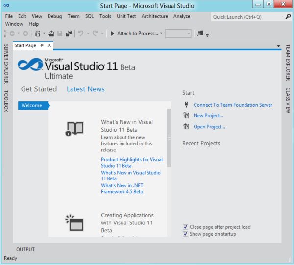Image resolution: width=294 pixels, height=265 pixels.
Task: Click the Start play arrow icon
Action: click(x=112, y=34)
